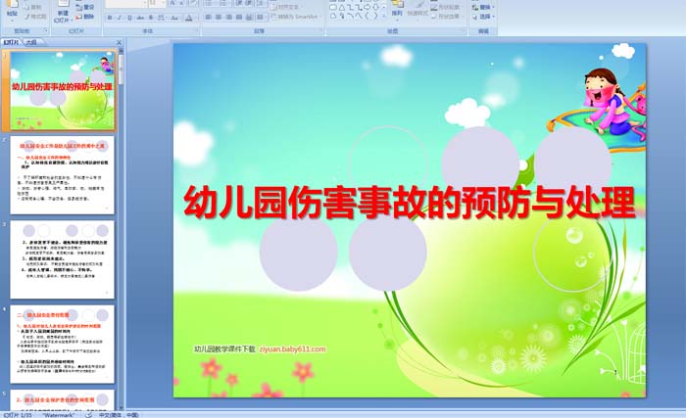The height and width of the screenshot is (418, 686).
Task: Open the Font (字体) group dialog launcher
Action: [196, 30]
